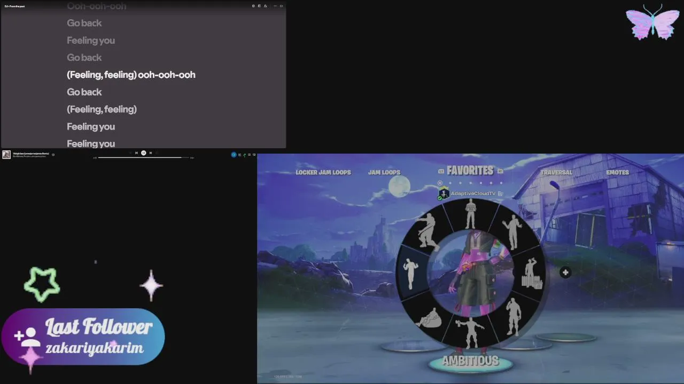The image size is (684, 384).
Task: Click the album art thumbnail
Action: coord(6,155)
